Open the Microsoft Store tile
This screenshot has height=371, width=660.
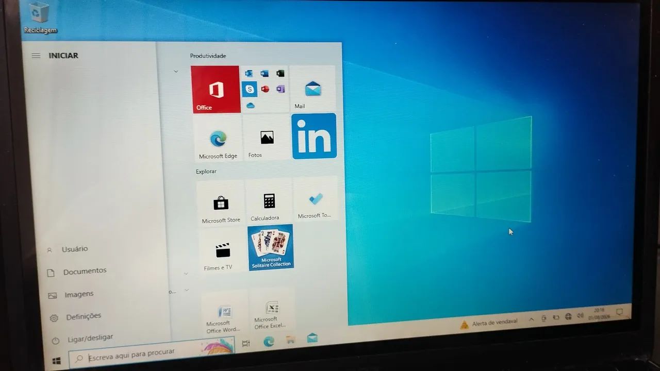(221, 203)
